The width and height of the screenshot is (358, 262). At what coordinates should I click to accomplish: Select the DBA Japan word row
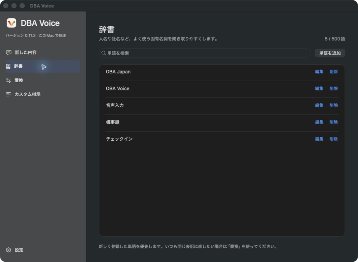point(222,72)
